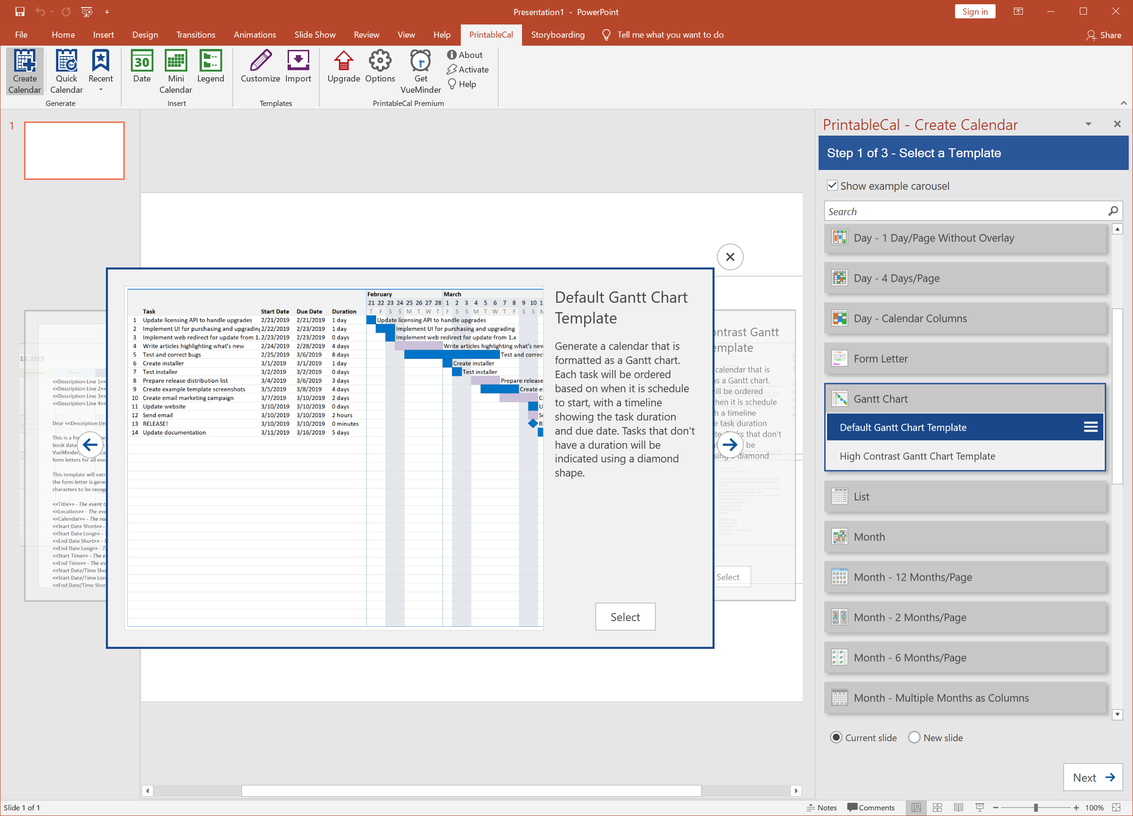Expand Month - 6 Months/Page category
1133x816 pixels.
point(965,658)
